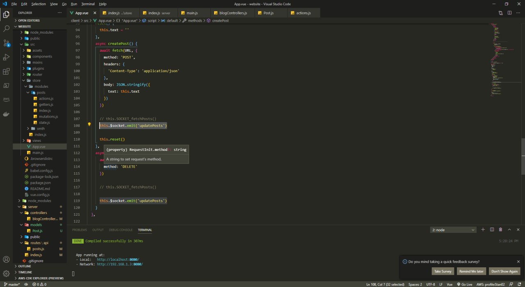The width and height of the screenshot is (525, 287).
Task: Click sync changes icon in status bar
Action: 26,284
